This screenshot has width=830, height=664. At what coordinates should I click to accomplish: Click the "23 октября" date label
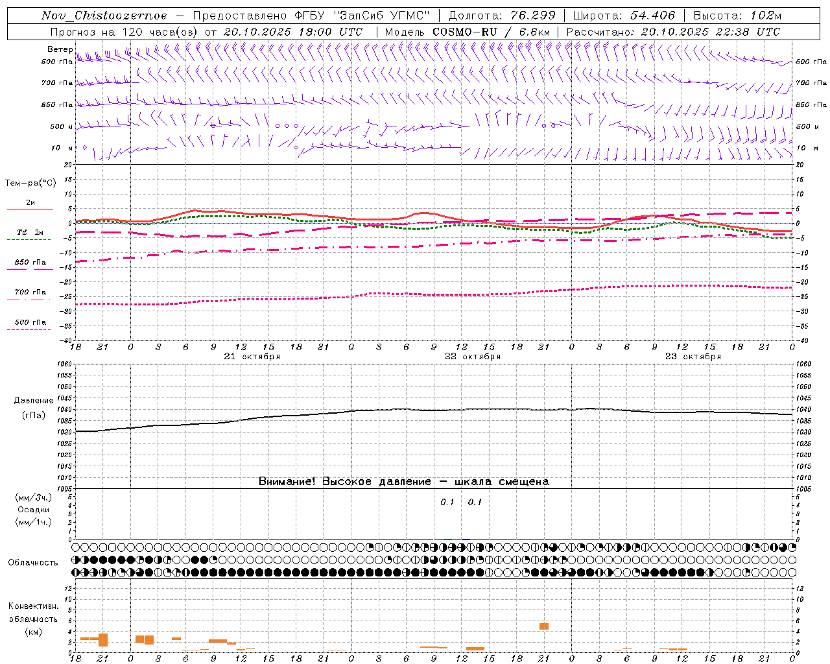click(x=693, y=357)
